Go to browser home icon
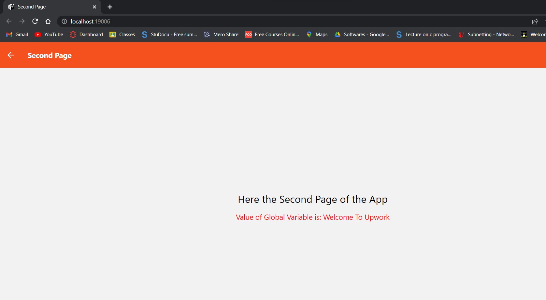 tap(48, 21)
